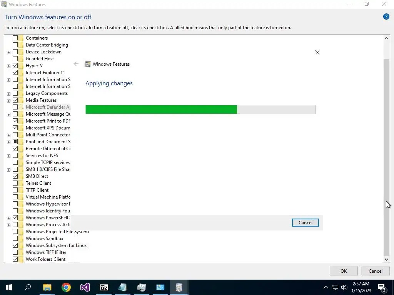Screen dimensions: 394x295
Task: Show hidden tray icons
Action: (326, 287)
